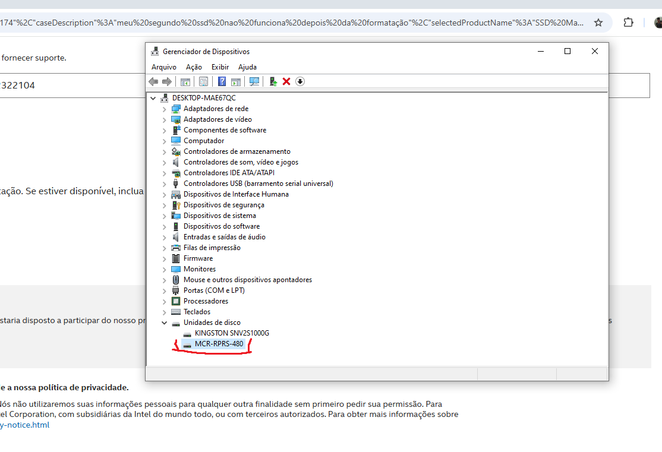The width and height of the screenshot is (662, 452).
Task: Click the Mouse device category icon
Action: [176, 280]
